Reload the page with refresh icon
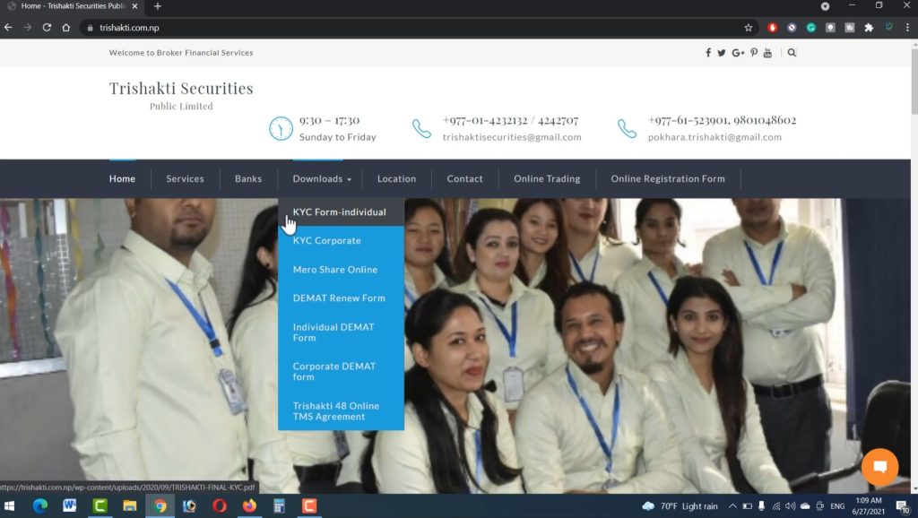Image resolution: width=918 pixels, height=518 pixels. click(47, 28)
